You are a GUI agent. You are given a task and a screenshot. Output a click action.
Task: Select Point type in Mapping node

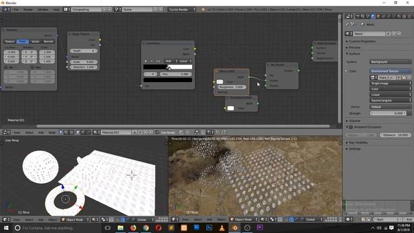point(23,41)
